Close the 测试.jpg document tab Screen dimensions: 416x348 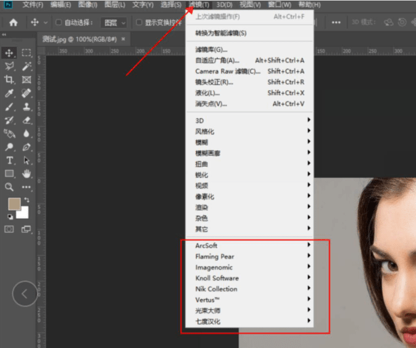coord(123,39)
